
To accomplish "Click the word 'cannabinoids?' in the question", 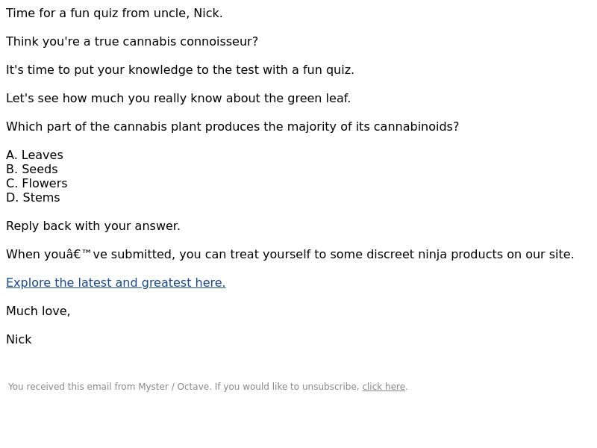I will point(416,127).
